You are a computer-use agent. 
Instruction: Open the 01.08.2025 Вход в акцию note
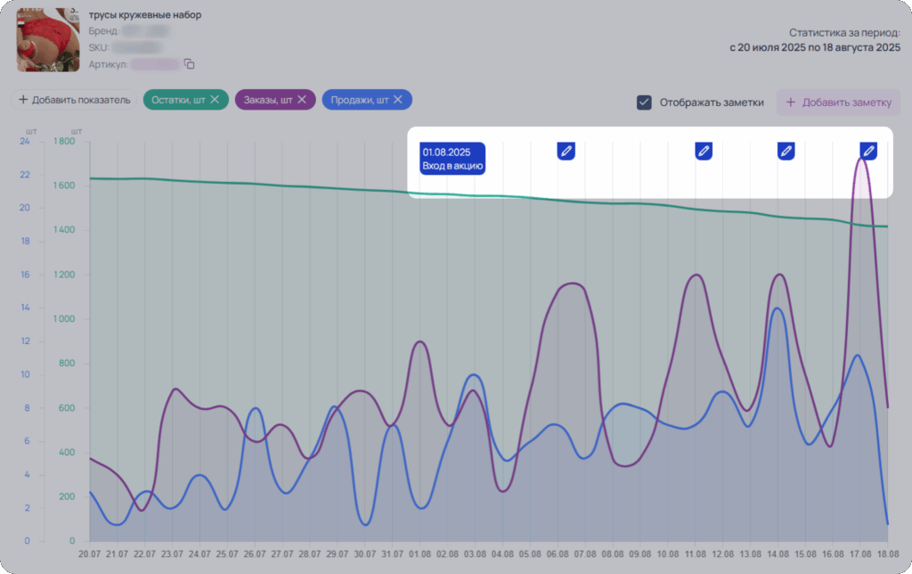[452, 159]
